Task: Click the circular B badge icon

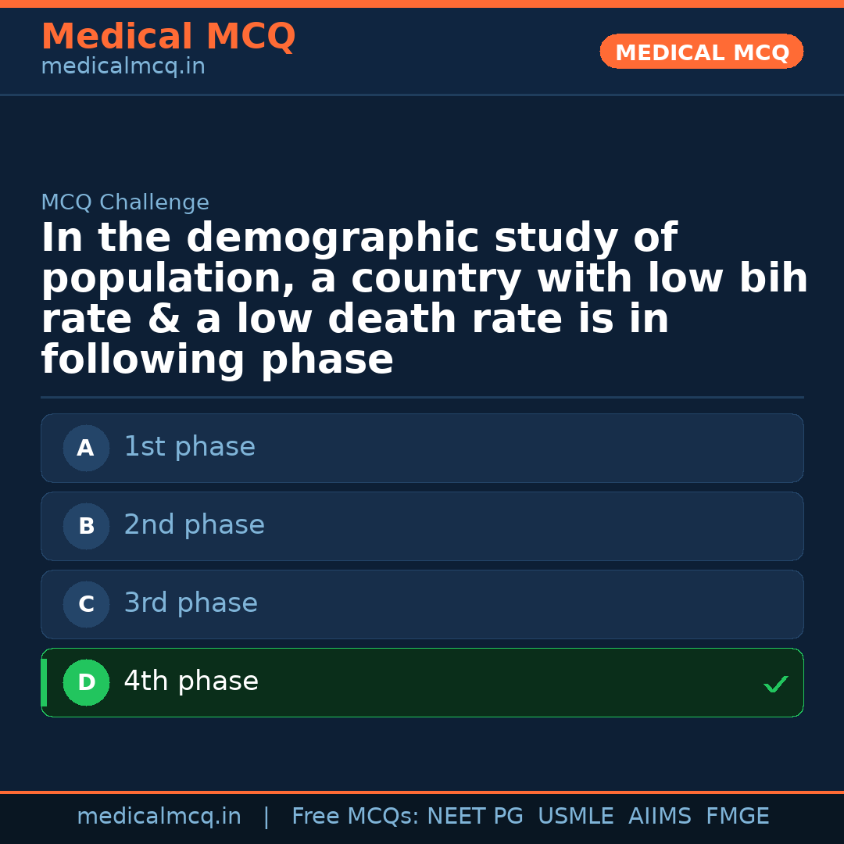Action: (86, 526)
